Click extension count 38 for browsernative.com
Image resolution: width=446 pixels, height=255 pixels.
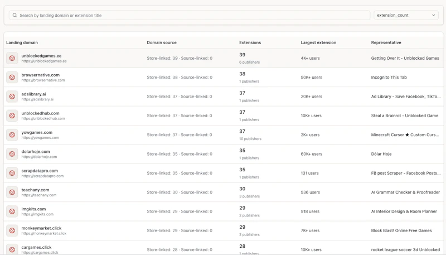point(242,74)
